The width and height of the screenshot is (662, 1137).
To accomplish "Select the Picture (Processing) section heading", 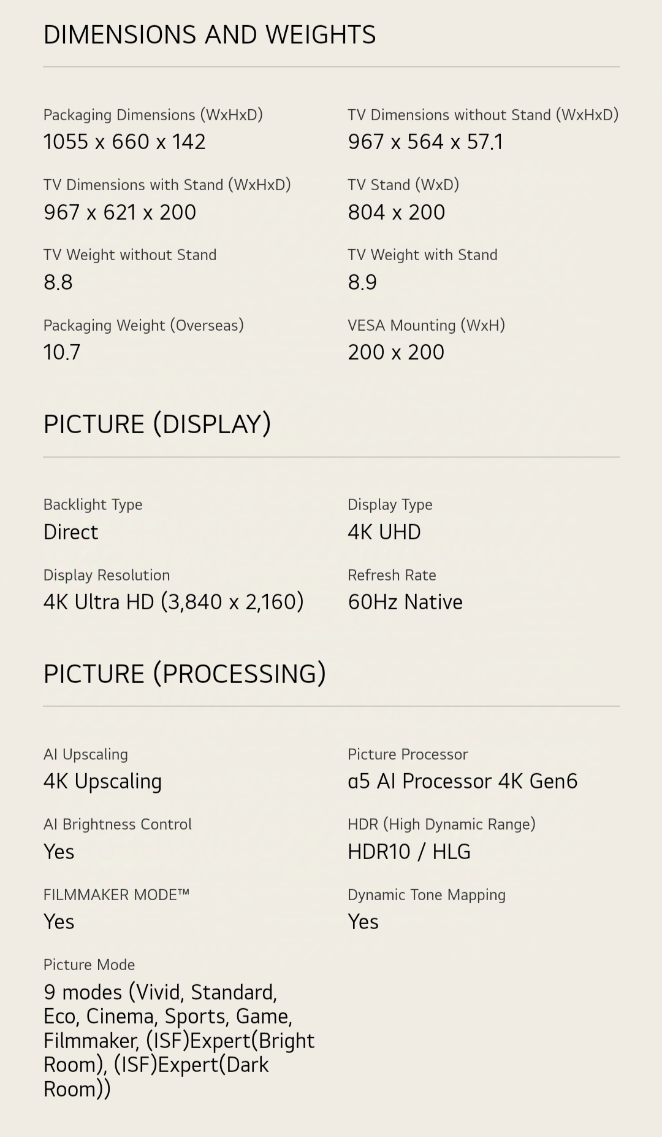I will pos(185,674).
